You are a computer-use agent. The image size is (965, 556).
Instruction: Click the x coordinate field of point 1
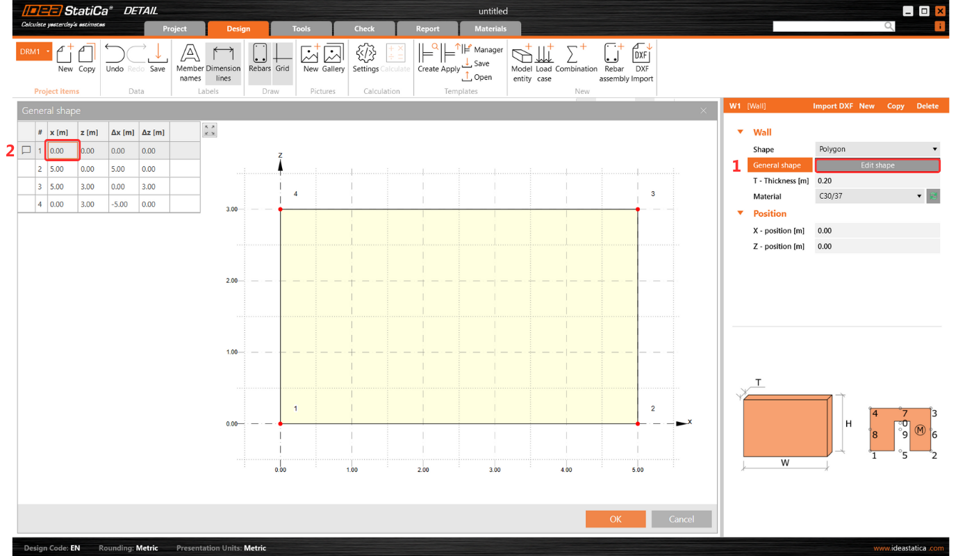[62, 150]
